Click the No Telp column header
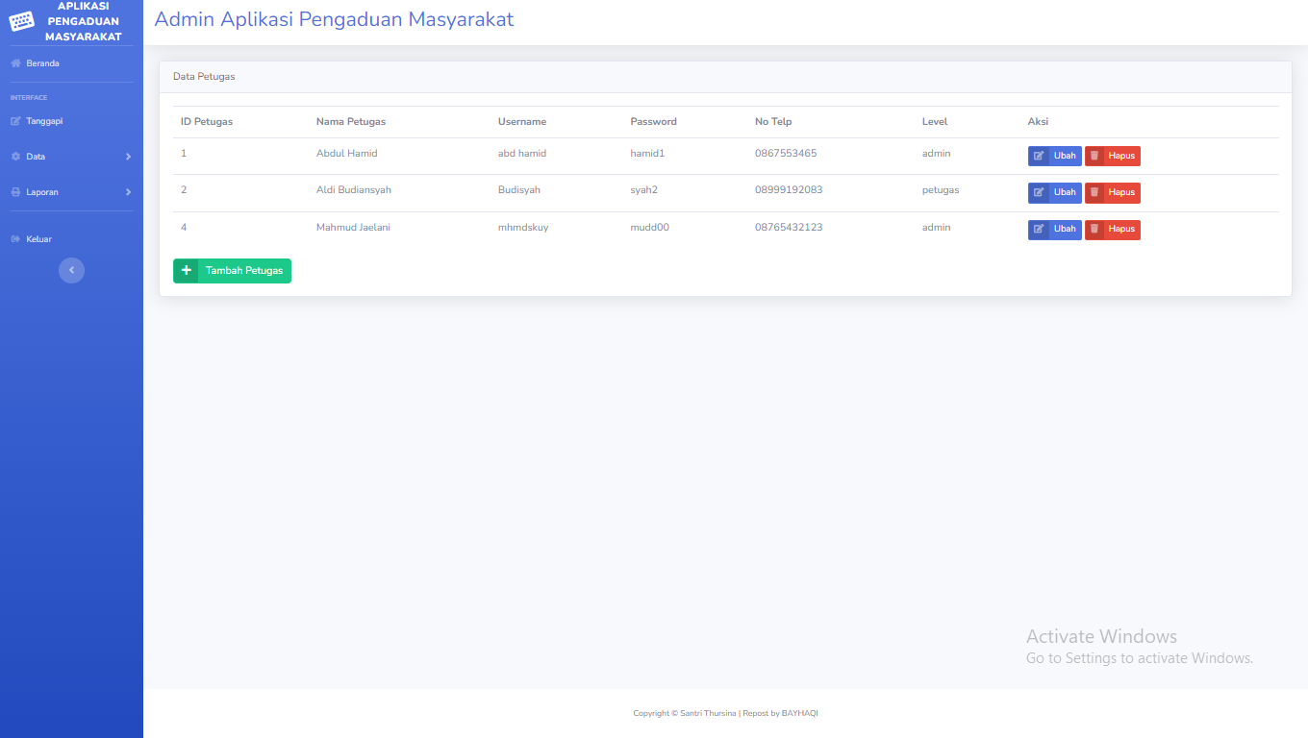This screenshot has height=738, width=1308. [773, 122]
